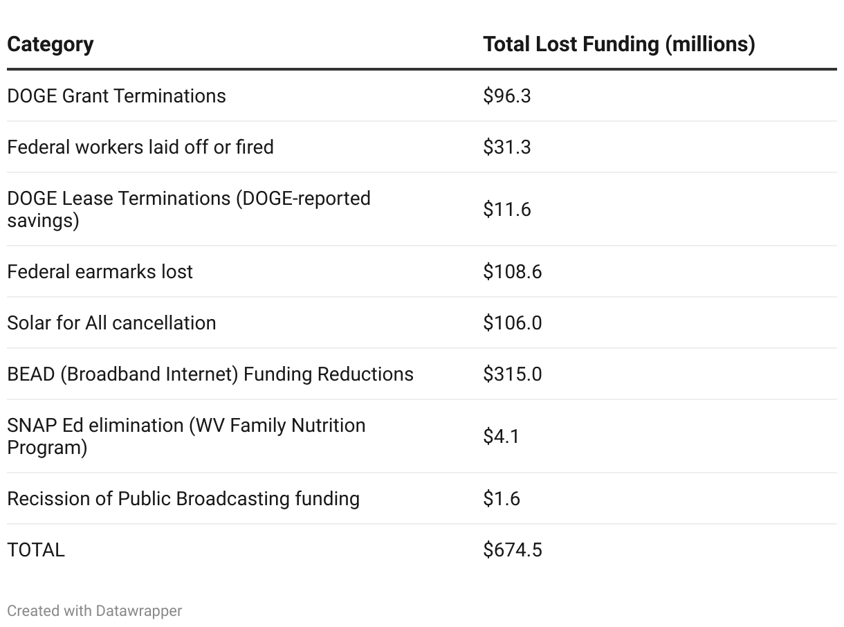Select the SNAP Ed elimination row label
Viewport: 844px width, 627px height.
pyautogui.click(x=186, y=436)
